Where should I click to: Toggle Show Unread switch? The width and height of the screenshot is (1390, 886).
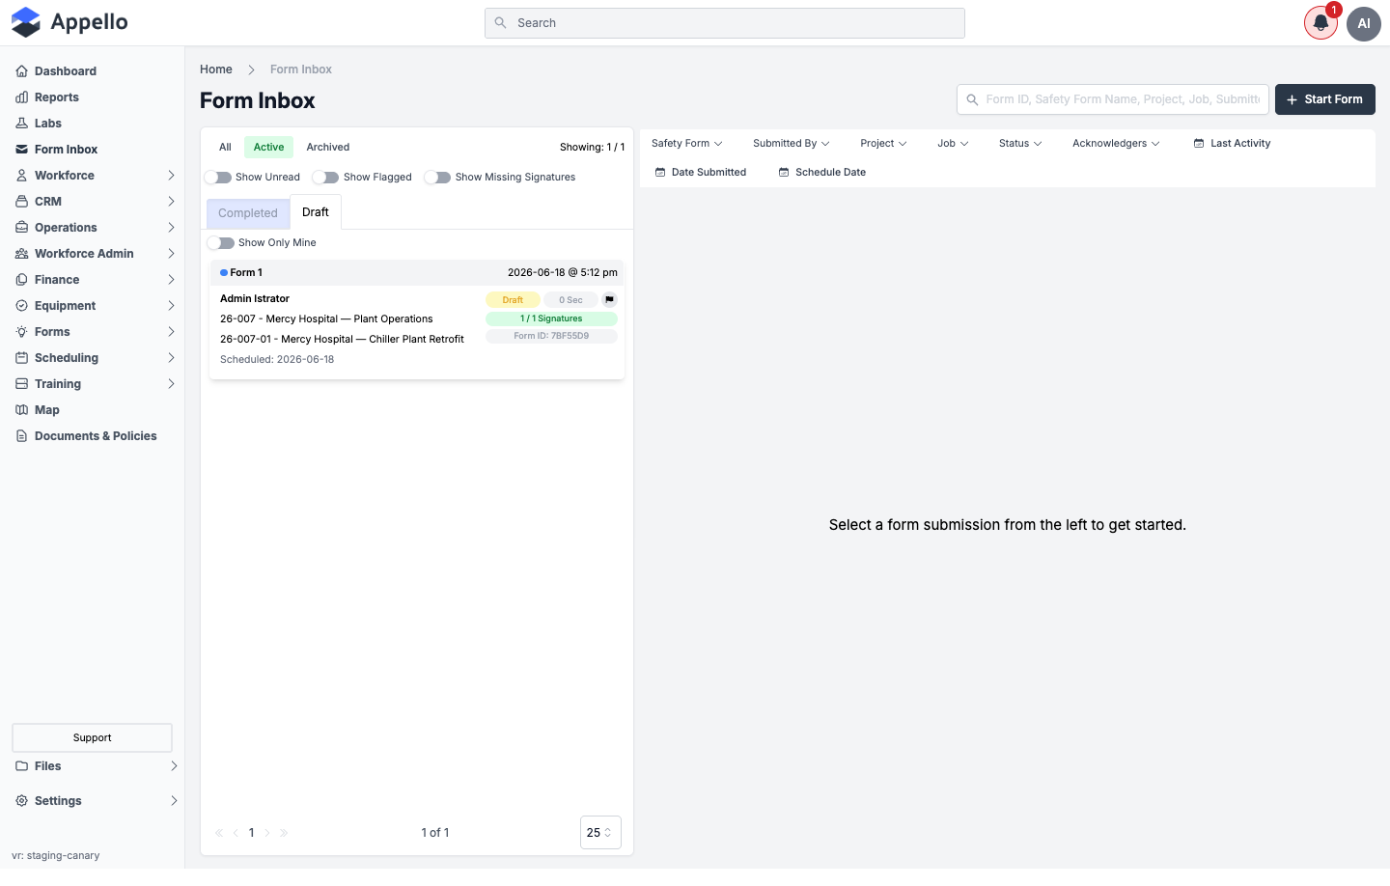(218, 178)
